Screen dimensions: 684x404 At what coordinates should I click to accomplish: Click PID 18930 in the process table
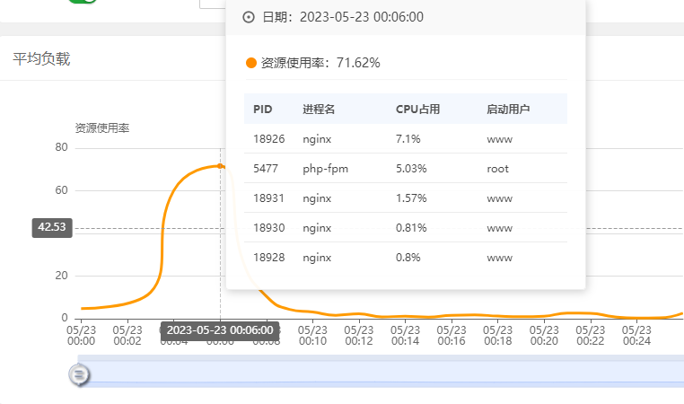click(268, 228)
